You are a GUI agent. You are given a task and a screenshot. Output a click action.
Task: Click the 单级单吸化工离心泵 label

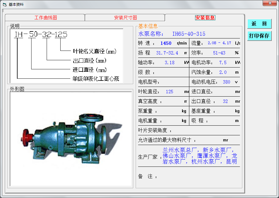click(x=96, y=79)
